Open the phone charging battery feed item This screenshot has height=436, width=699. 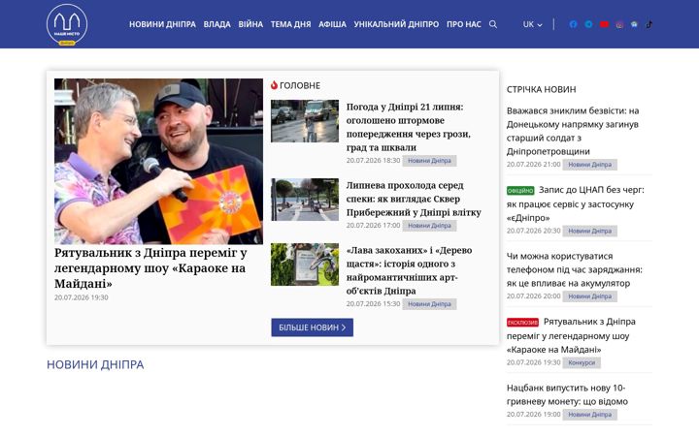[x=574, y=269]
